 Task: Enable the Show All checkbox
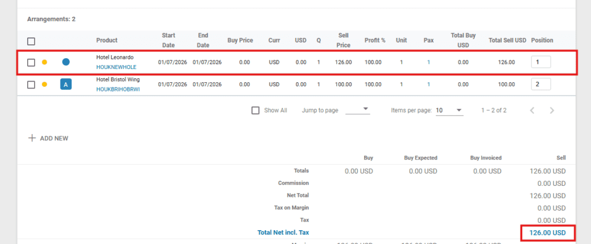256,110
